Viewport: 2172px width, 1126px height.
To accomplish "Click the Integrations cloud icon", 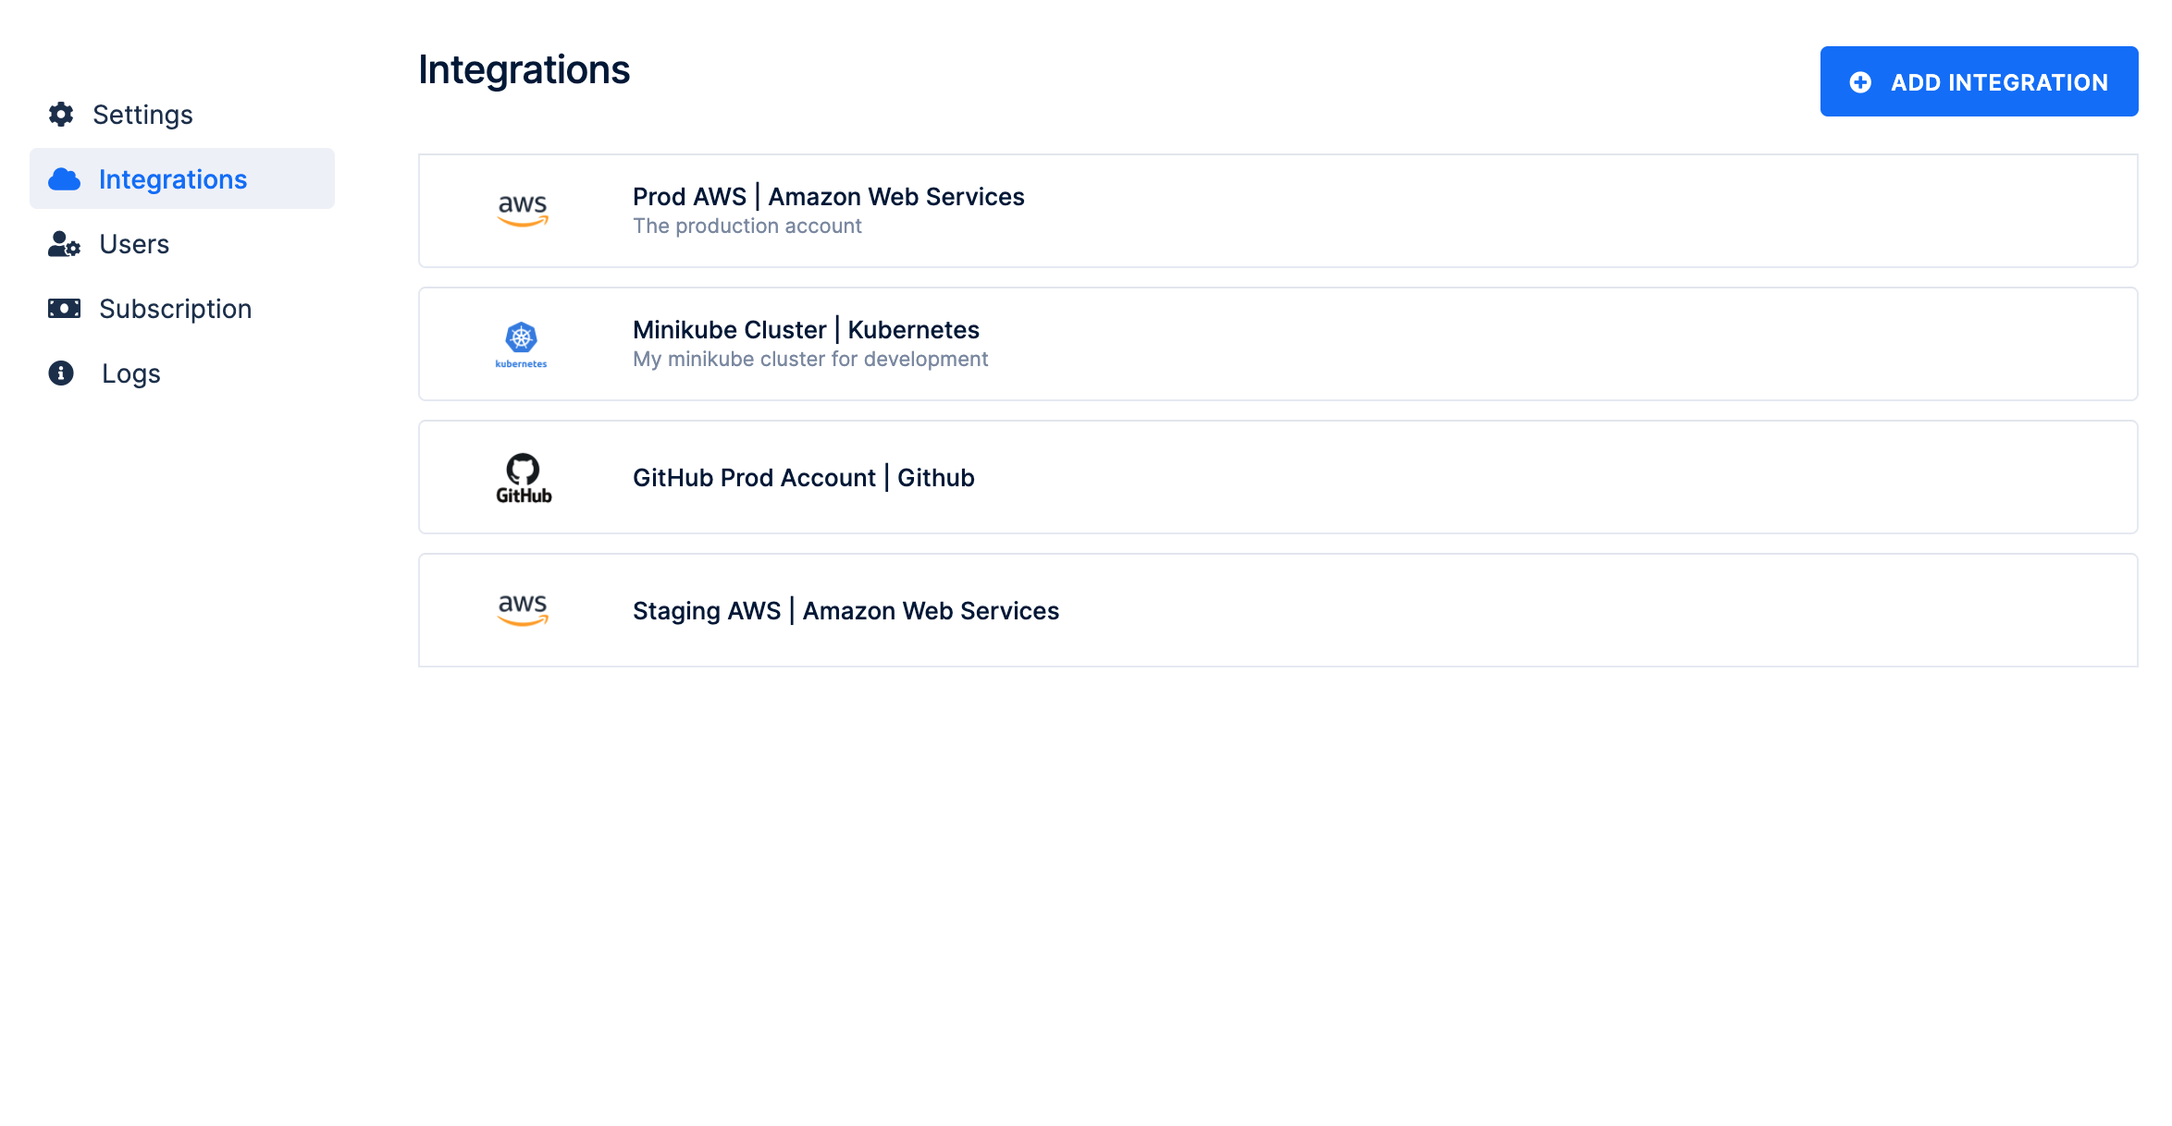I will [64, 179].
